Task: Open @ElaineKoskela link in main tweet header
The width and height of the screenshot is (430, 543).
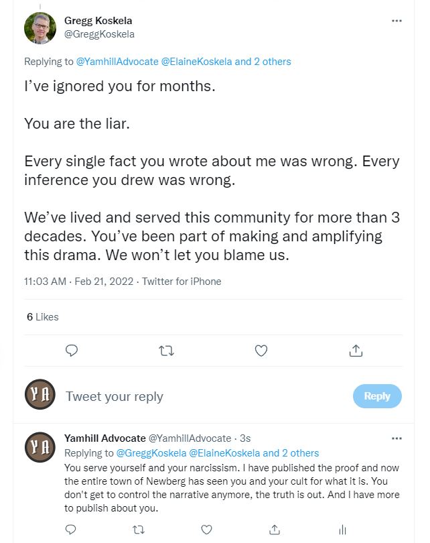Action: 196,62
